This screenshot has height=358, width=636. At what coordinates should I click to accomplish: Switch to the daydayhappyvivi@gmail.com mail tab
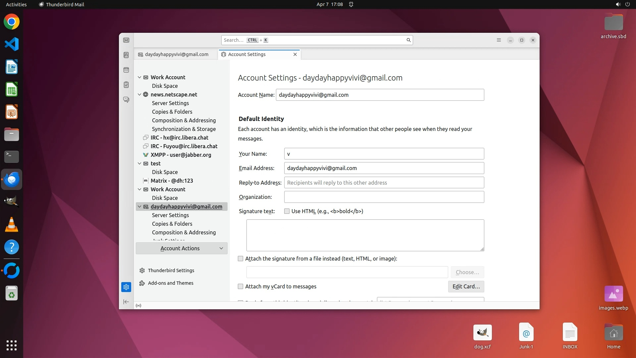(176, 54)
